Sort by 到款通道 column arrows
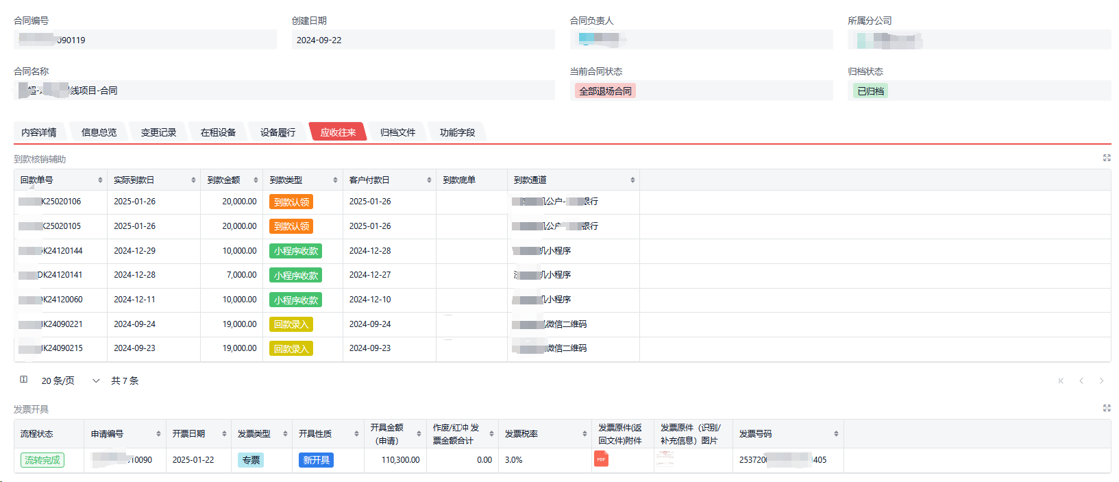Image resolution: width=1119 pixels, height=482 pixels. pyautogui.click(x=632, y=180)
